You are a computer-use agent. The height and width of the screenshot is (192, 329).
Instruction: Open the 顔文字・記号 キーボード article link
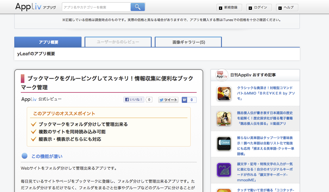[265, 172]
